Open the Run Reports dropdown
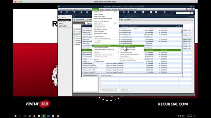 click(125, 90)
